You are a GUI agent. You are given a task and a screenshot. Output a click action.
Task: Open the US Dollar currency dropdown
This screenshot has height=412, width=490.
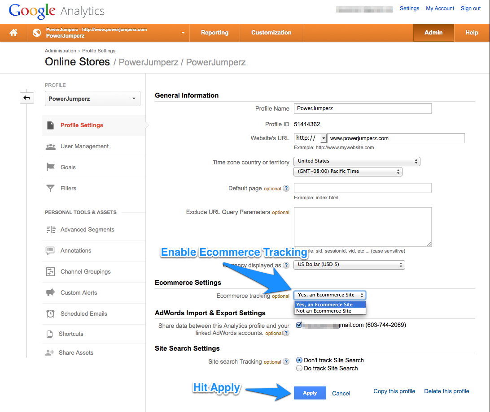coord(349,265)
